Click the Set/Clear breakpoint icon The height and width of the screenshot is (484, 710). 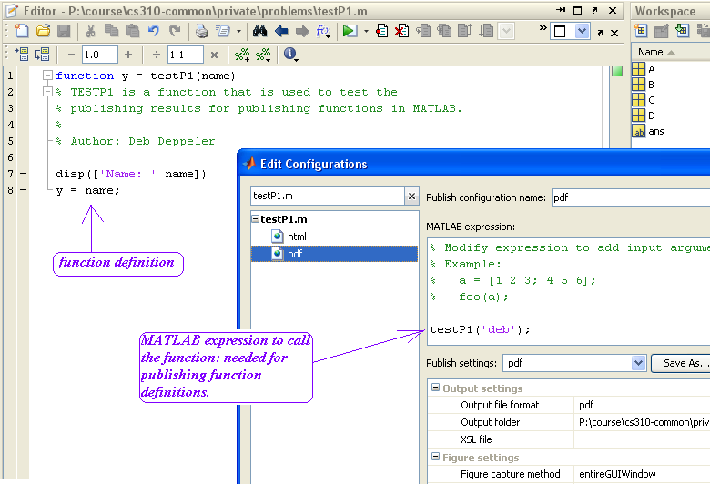[381, 31]
